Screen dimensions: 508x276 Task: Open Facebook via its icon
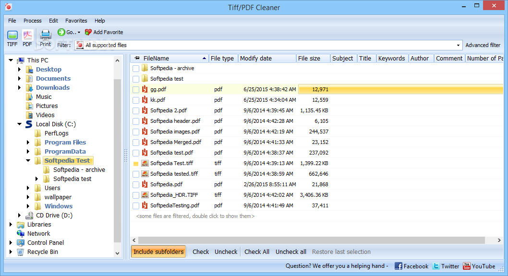pos(399,266)
